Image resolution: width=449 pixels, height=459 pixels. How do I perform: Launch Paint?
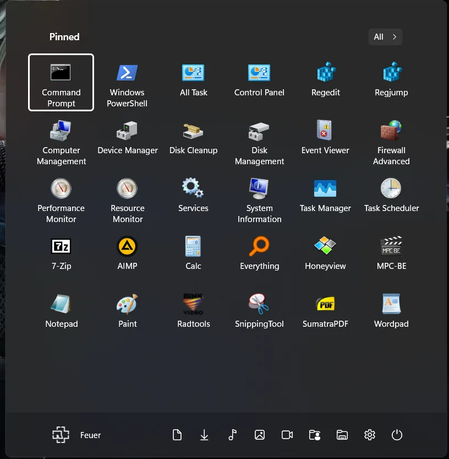127,314
